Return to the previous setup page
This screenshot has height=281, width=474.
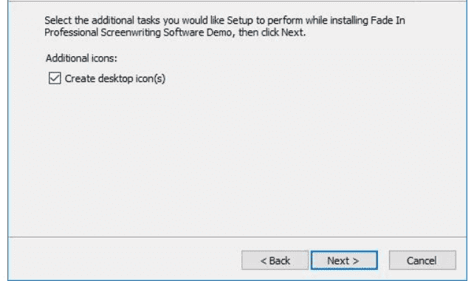pos(275,260)
